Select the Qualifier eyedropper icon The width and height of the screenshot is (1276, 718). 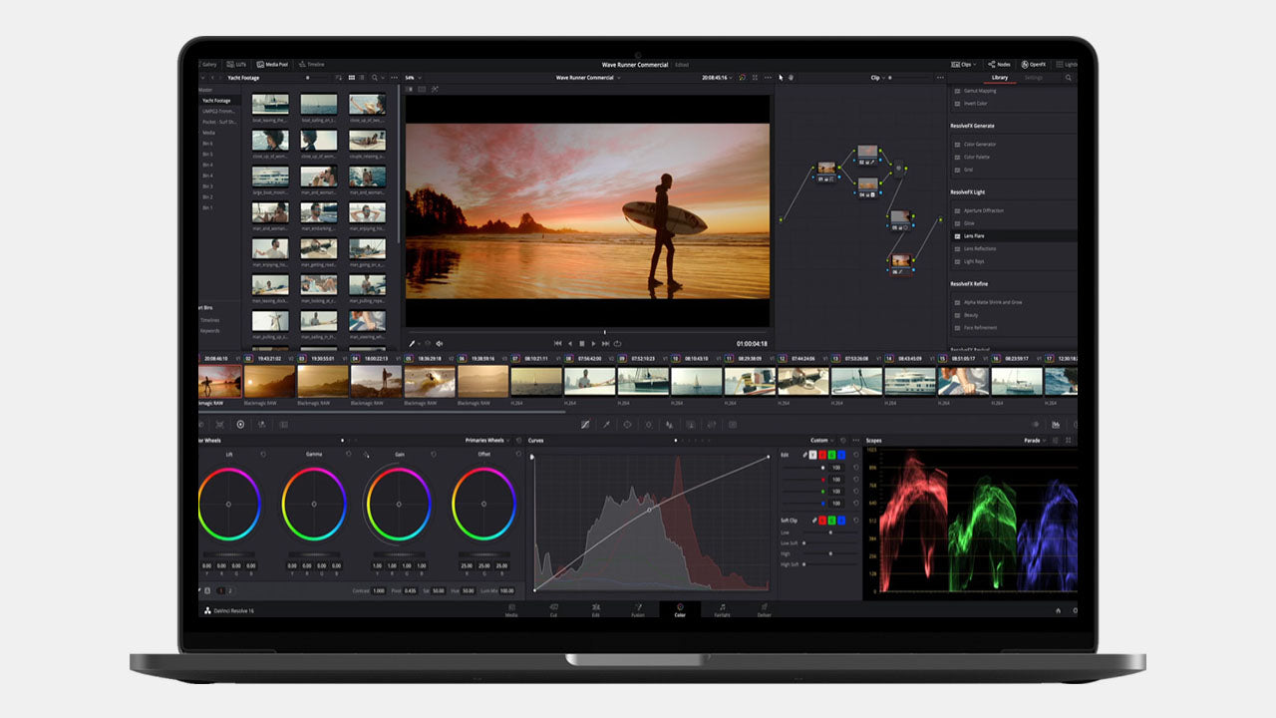coord(606,424)
